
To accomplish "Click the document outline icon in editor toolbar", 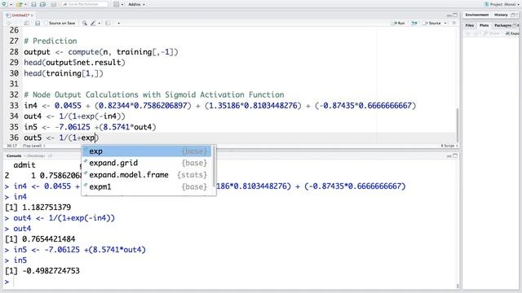I will [x=453, y=23].
